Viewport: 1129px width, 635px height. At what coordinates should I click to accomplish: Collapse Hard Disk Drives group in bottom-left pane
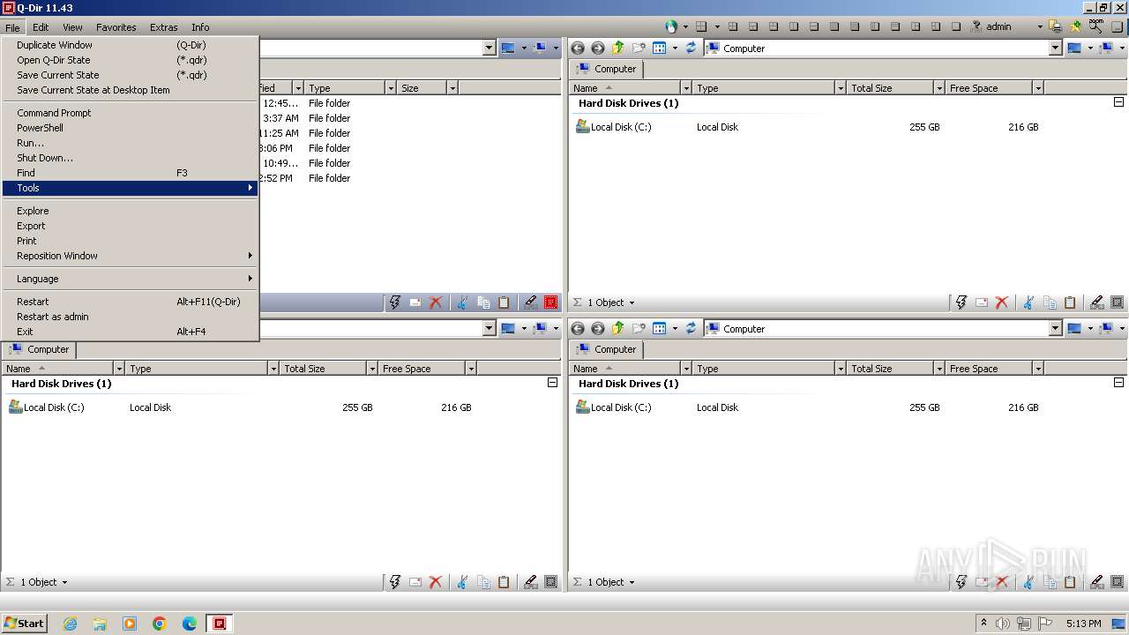tap(552, 383)
